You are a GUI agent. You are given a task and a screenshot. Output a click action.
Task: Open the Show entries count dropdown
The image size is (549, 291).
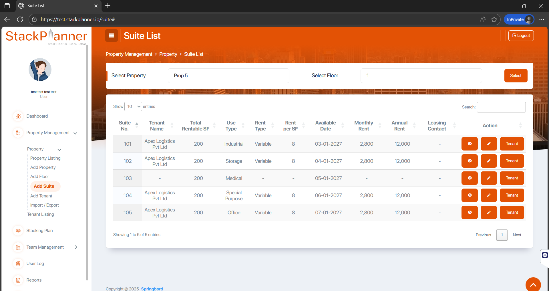pyautogui.click(x=133, y=106)
